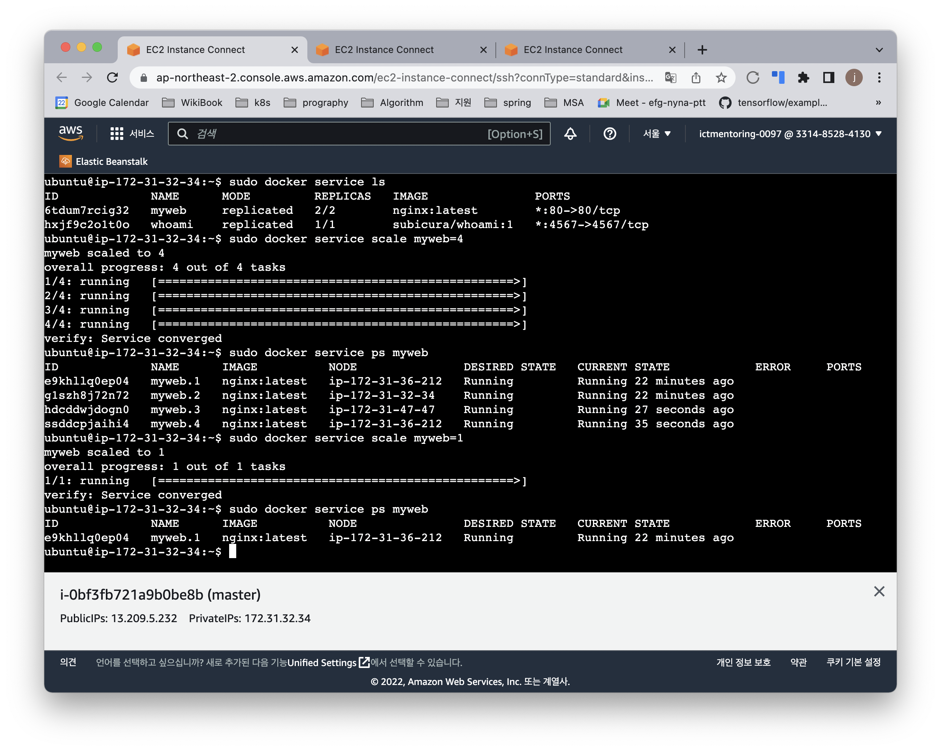Switch to the third EC2 Instance Connect tab

(x=573, y=50)
